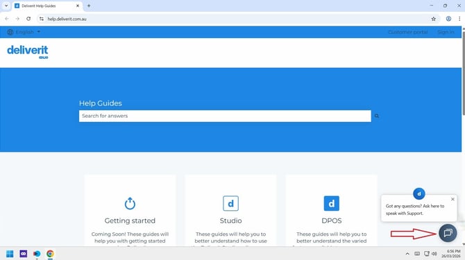
Task: Open the taskbar clock and date
Action: pyautogui.click(x=451, y=254)
